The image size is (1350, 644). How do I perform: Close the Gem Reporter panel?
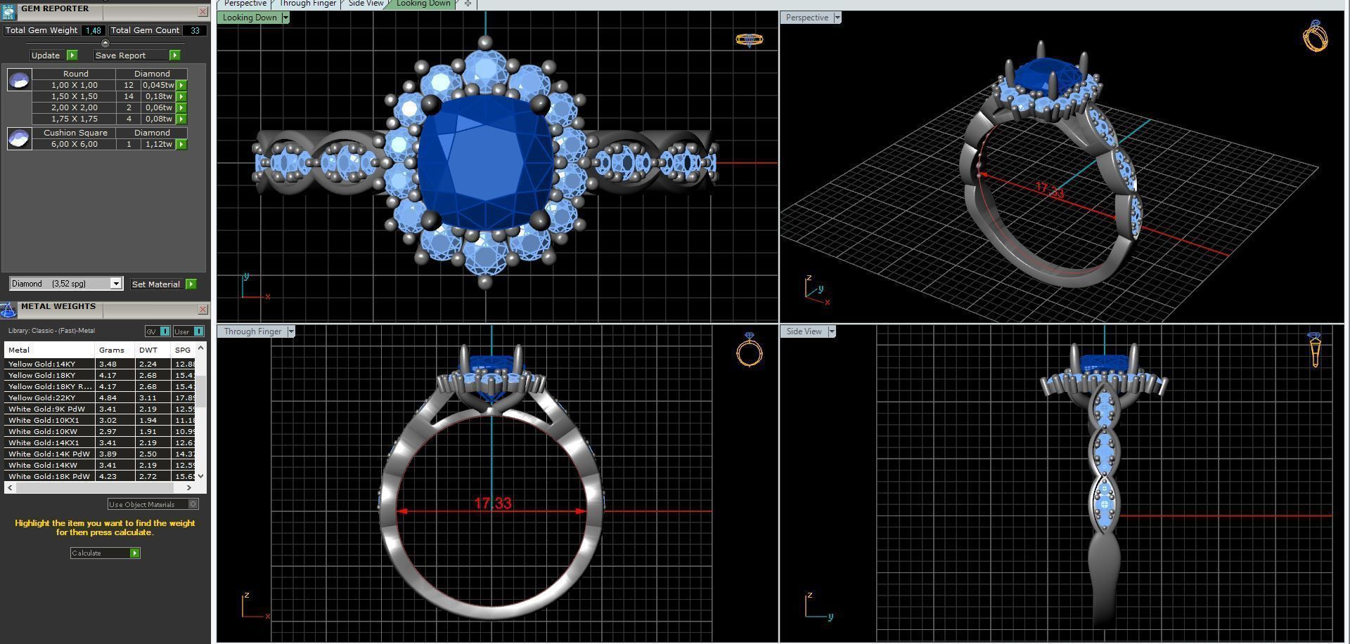pyautogui.click(x=202, y=12)
